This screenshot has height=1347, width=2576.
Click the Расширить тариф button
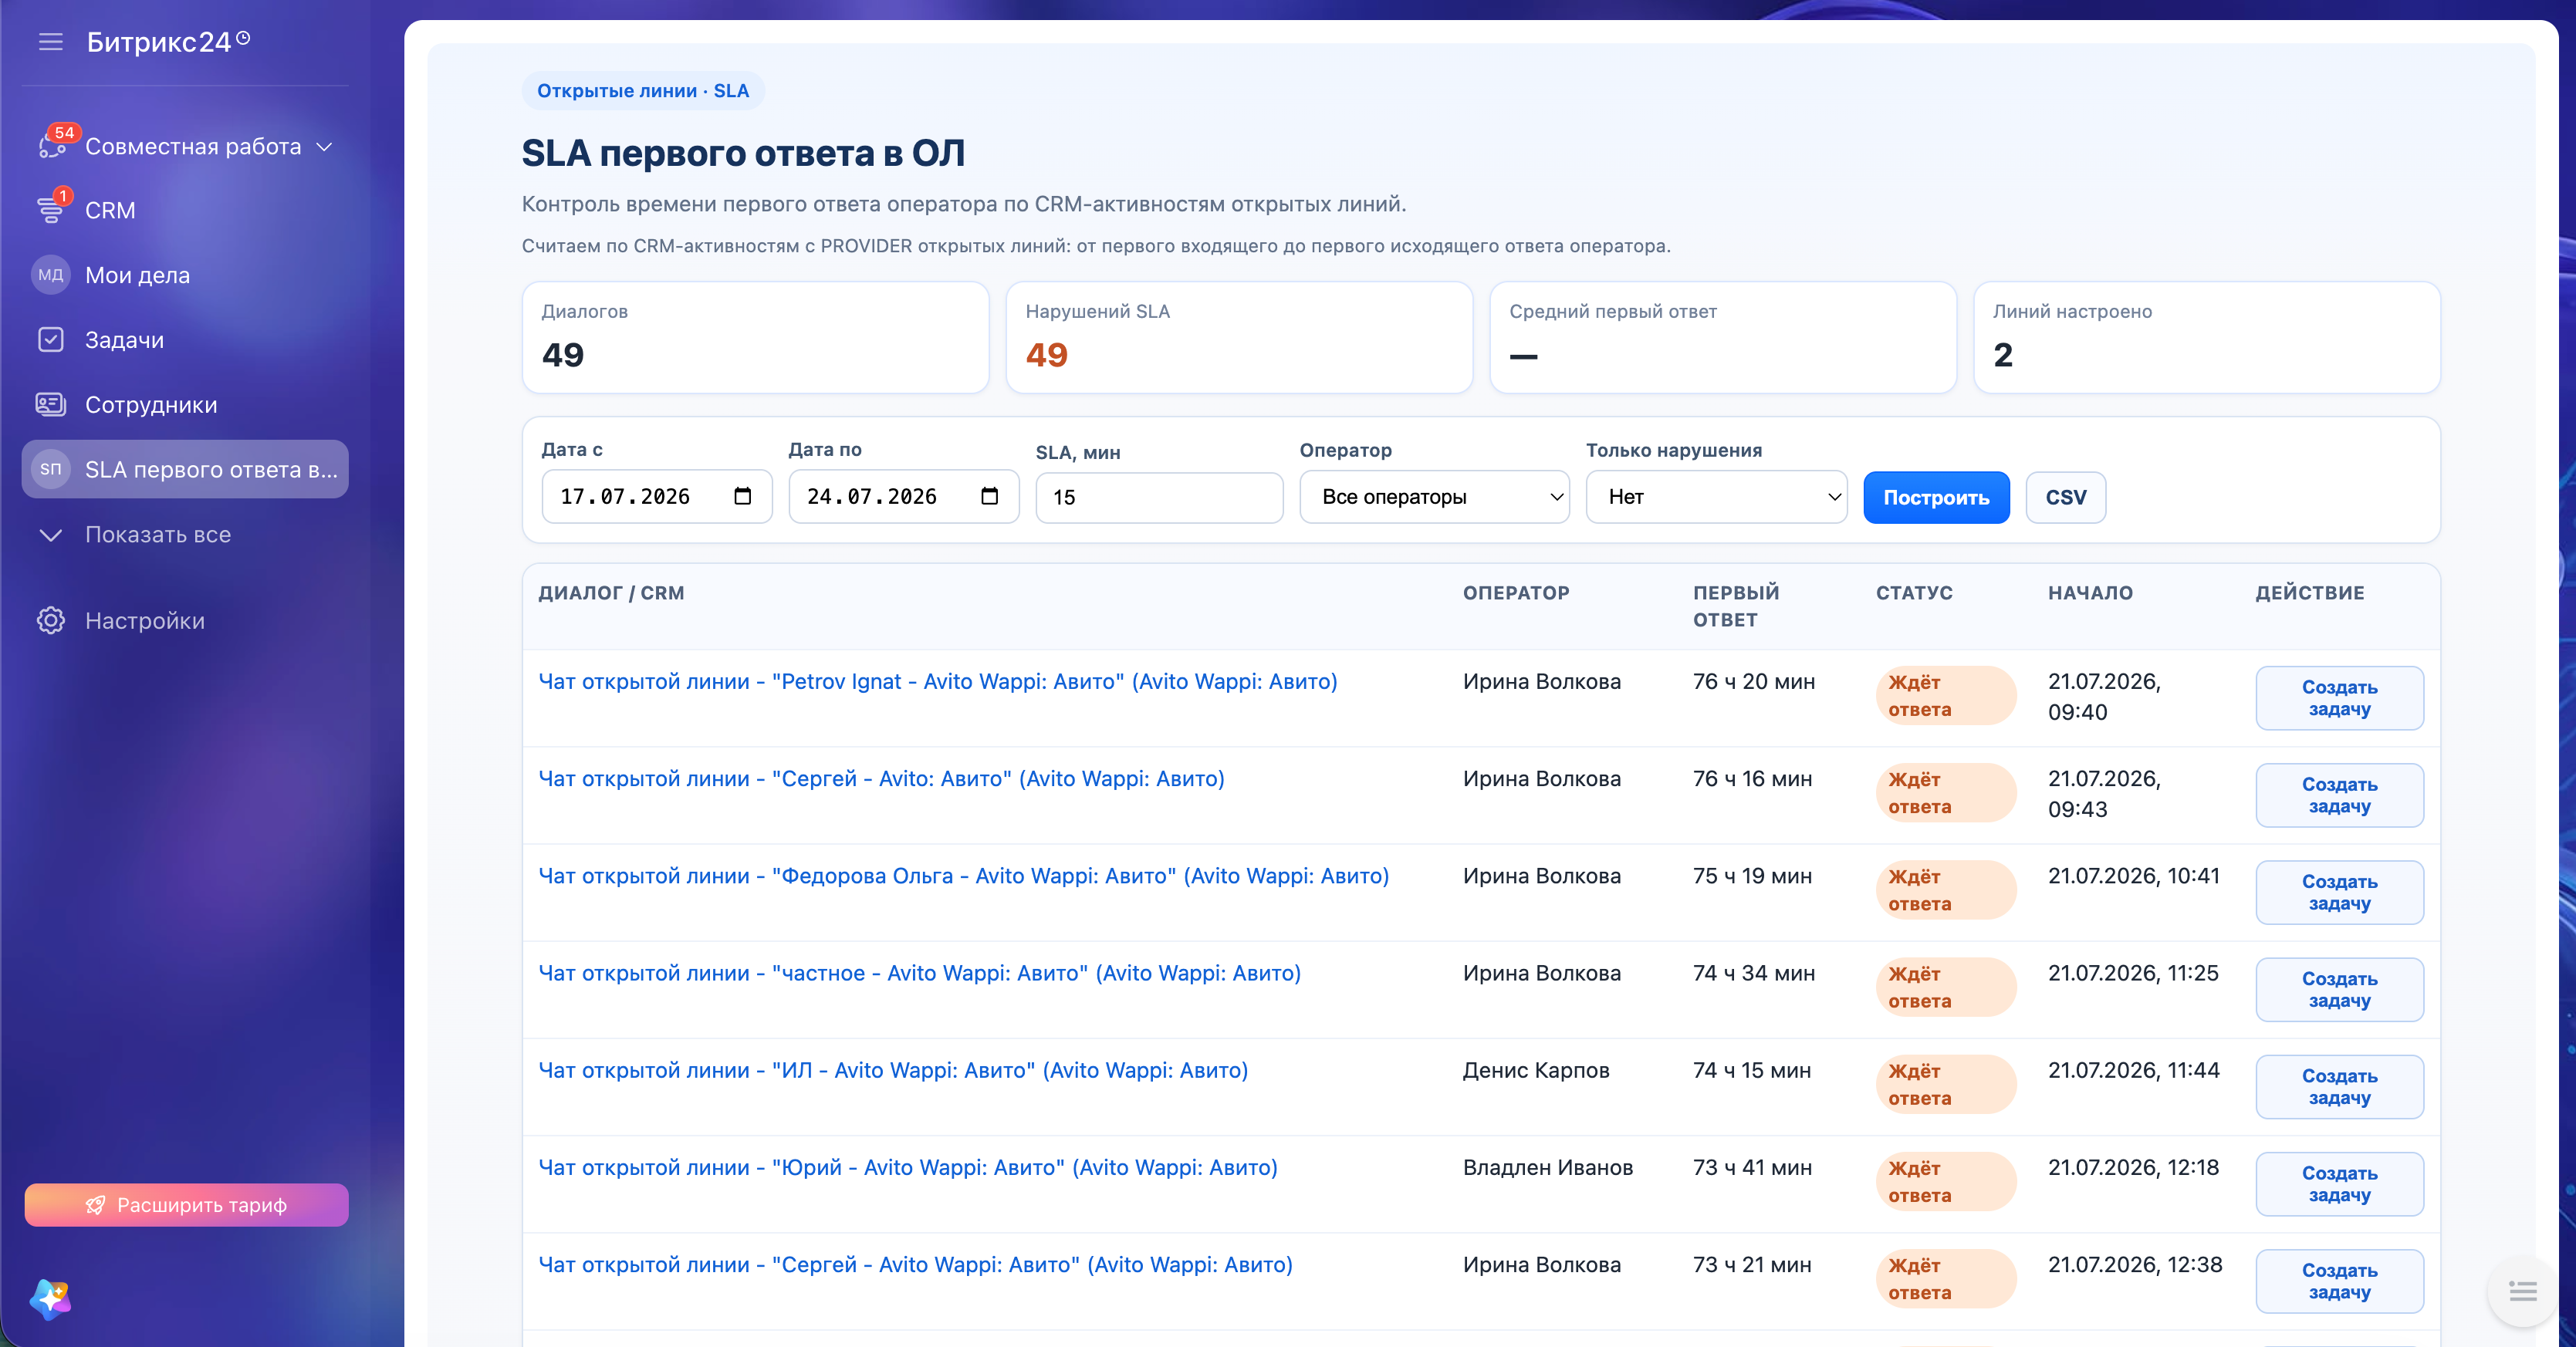pos(187,1205)
